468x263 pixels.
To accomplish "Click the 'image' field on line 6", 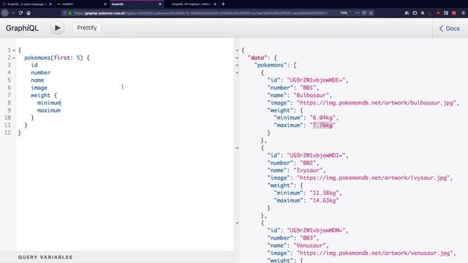I will click(x=39, y=88).
